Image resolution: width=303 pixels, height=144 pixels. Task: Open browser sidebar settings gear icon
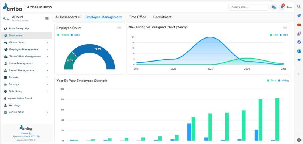299,140
